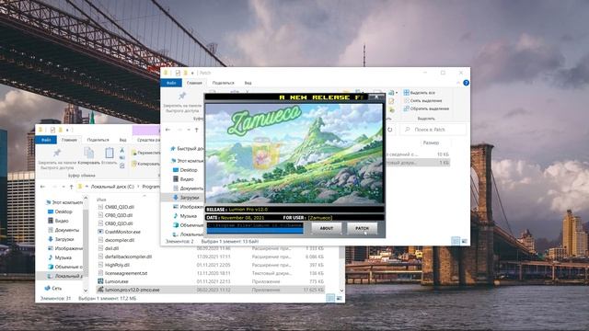The image size is (589, 331).
Task: Click the blue progress bar in patcher
Action: pos(255,231)
